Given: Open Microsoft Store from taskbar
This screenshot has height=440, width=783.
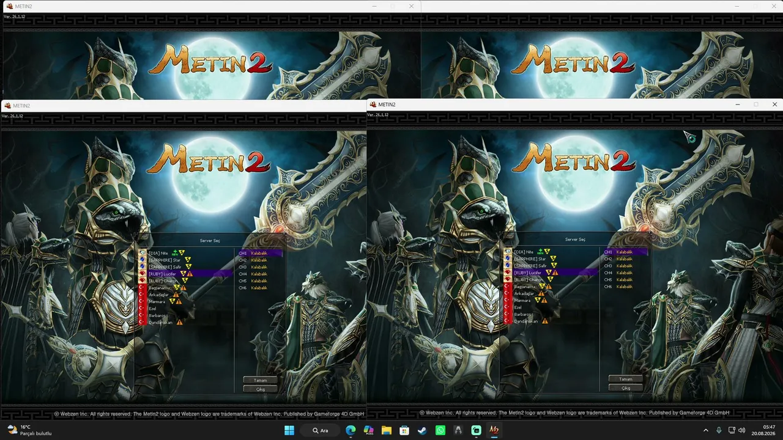Looking at the screenshot, I should click(x=404, y=430).
